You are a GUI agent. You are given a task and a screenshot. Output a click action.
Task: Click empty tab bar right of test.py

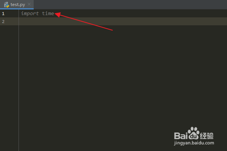pos(130,5)
